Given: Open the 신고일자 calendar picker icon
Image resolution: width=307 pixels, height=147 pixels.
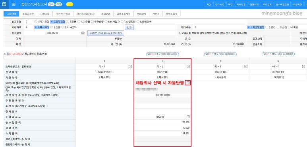Looking at the screenshot, I should (83, 33).
